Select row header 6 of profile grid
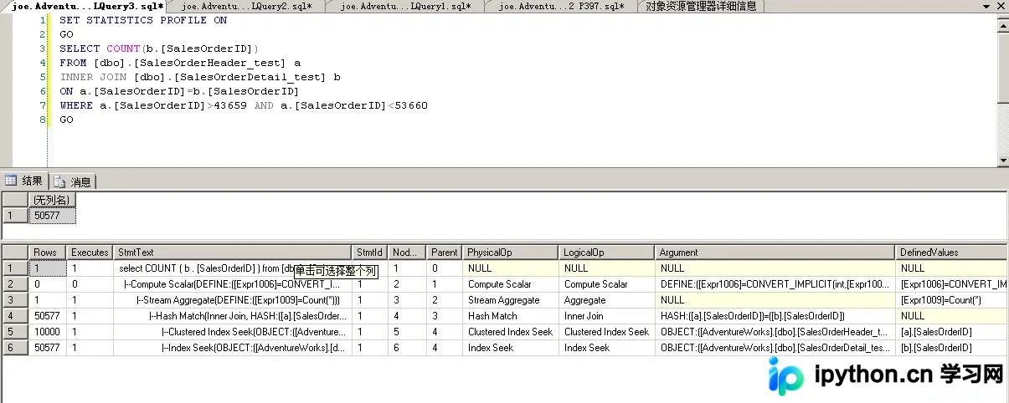 (15, 348)
